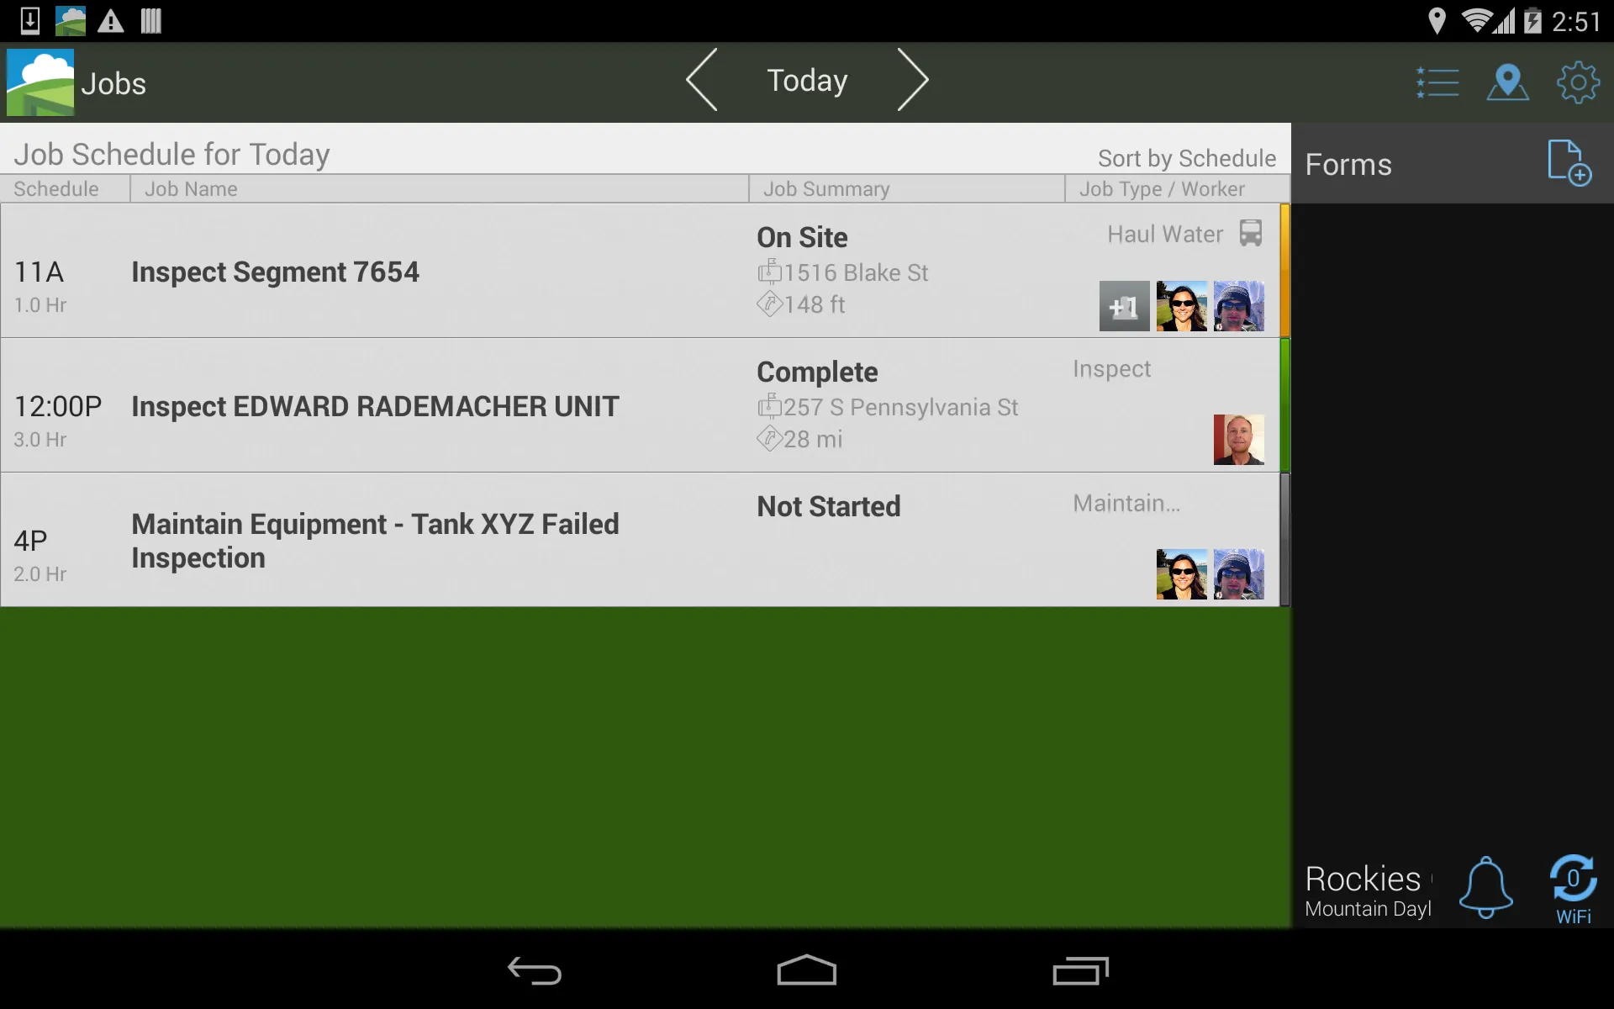Change the Sort by Schedule option
Image resolution: width=1614 pixels, height=1009 pixels.
point(1186,158)
